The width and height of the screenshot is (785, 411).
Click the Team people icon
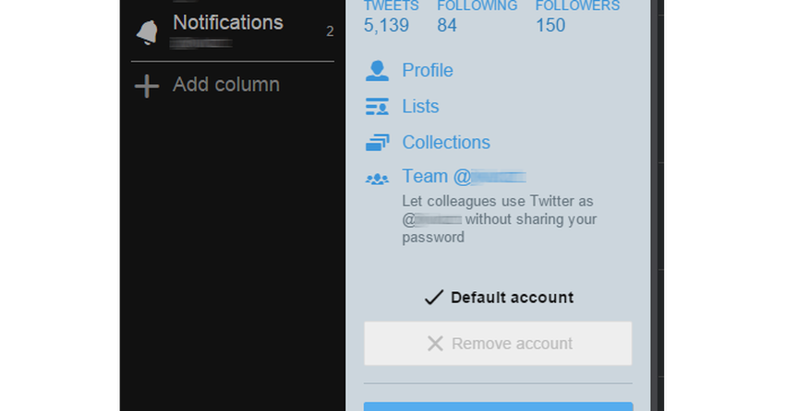(377, 179)
